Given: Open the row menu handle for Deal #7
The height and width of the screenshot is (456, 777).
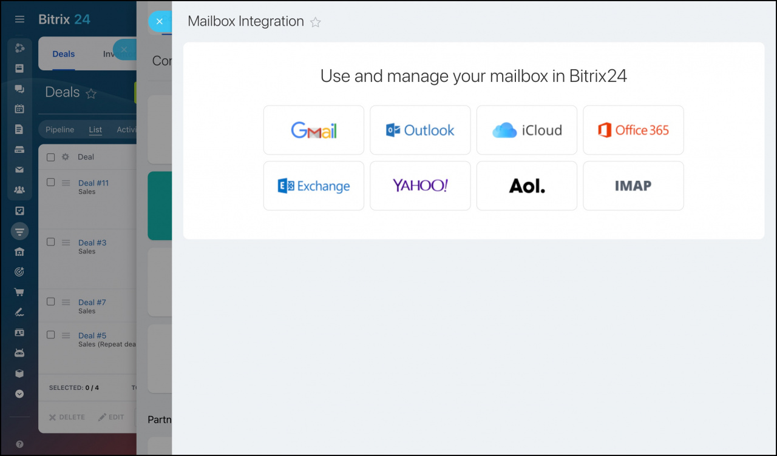Looking at the screenshot, I should (x=66, y=301).
